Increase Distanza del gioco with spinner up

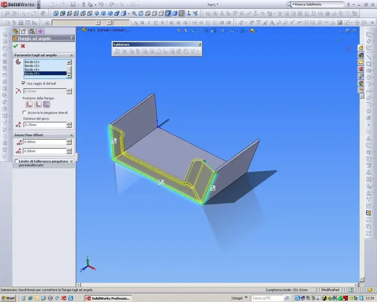point(69,123)
